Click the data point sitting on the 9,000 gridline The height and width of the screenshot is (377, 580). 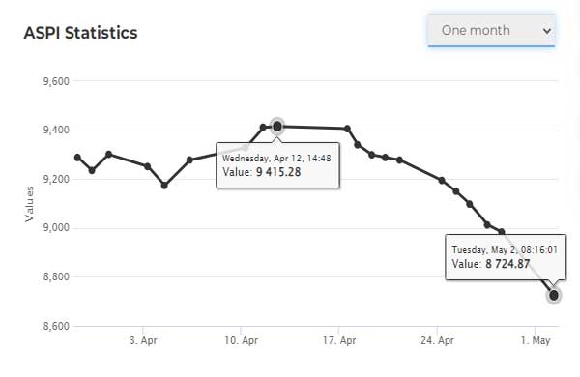[x=487, y=225]
